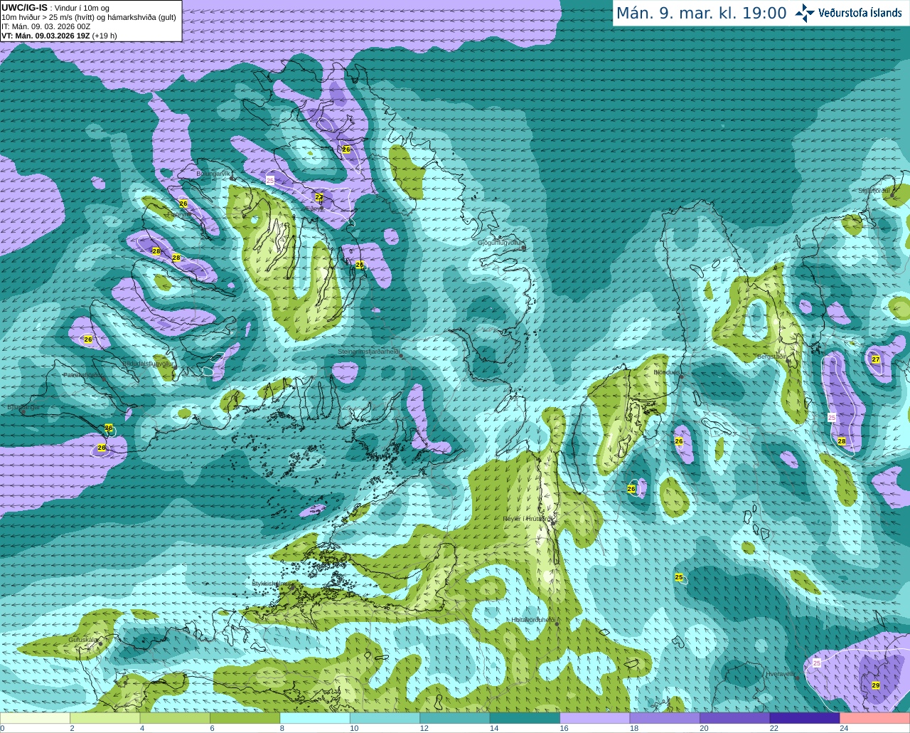Click the Veðurstofa Íslands name text
This screenshot has height=733, width=910.
860,13
